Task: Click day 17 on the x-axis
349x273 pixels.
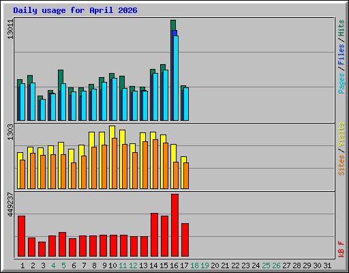Action: tap(184, 265)
